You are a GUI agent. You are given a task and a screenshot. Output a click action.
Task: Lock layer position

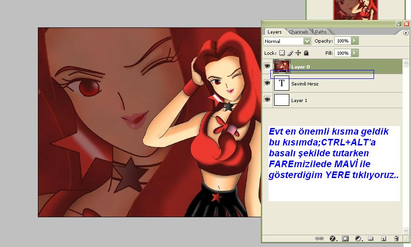[x=298, y=53]
